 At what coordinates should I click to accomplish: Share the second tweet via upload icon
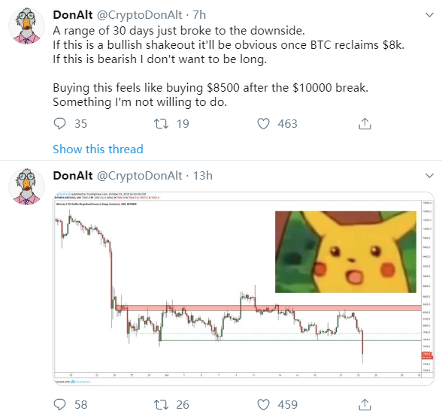click(365, 404)
